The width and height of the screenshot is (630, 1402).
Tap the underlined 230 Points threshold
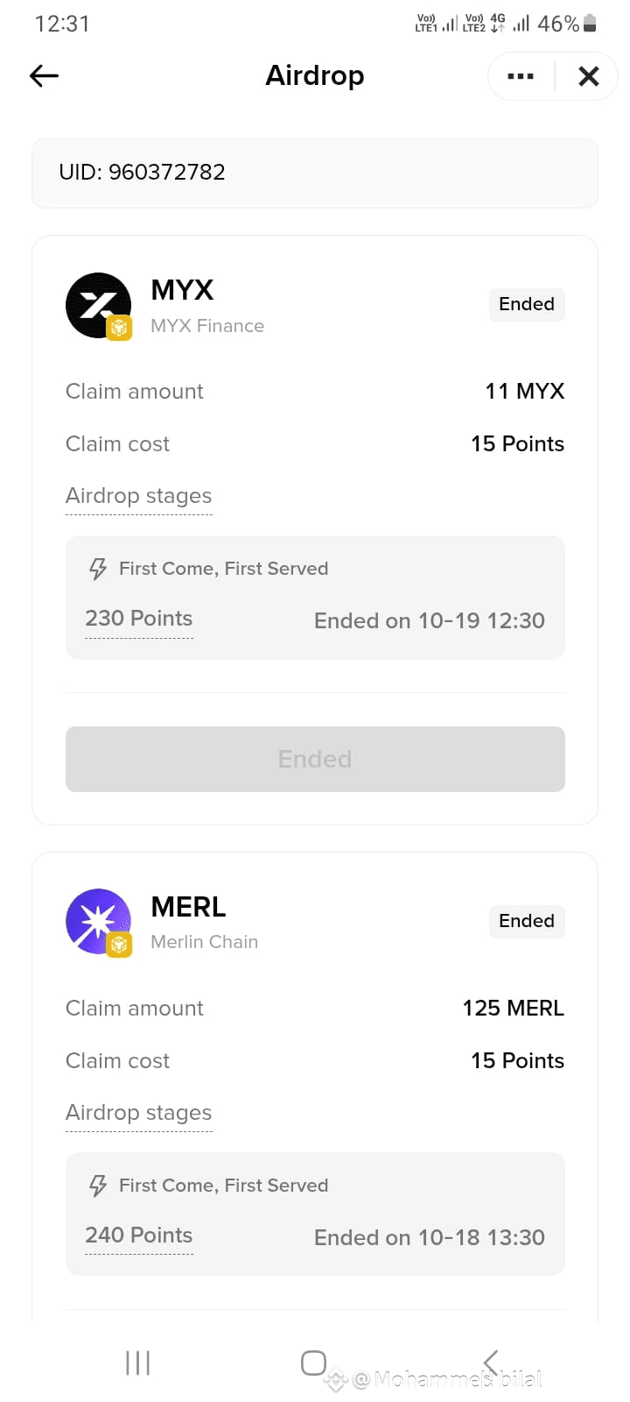(x=138, y=619)
